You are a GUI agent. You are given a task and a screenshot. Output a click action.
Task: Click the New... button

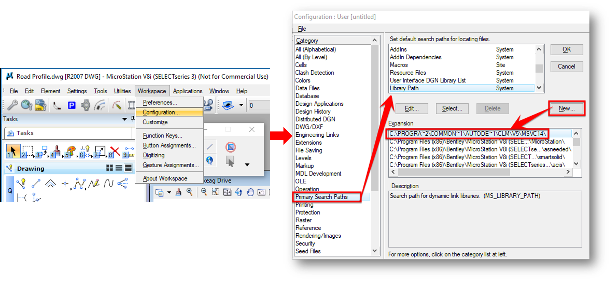(567, 109)
